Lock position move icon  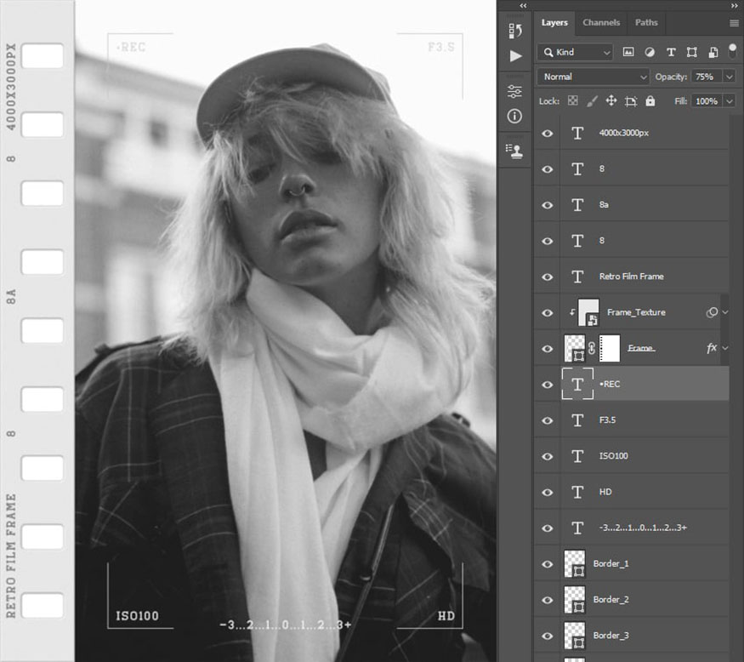pyautogui.click(x=611, y=100)
